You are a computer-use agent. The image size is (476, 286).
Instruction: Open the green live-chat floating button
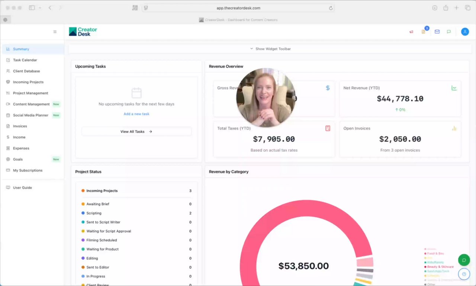coord(464,260)
